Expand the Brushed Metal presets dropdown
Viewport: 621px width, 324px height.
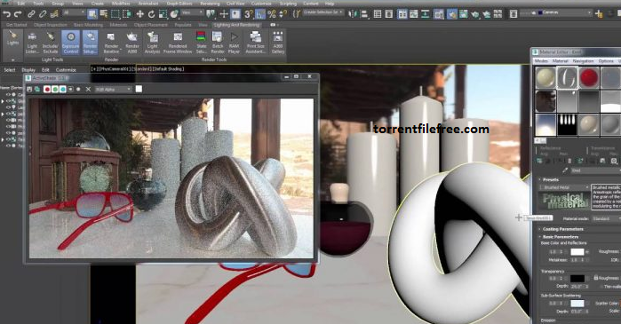[564, 187]
